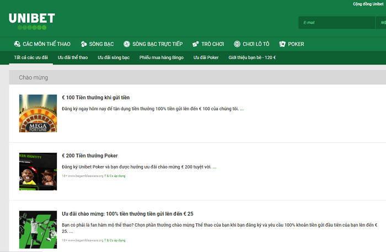Viewport: 386px width, 252px height.
Task: Open the Poker bonus promotion thumbnail
Action: pos(38,171)
